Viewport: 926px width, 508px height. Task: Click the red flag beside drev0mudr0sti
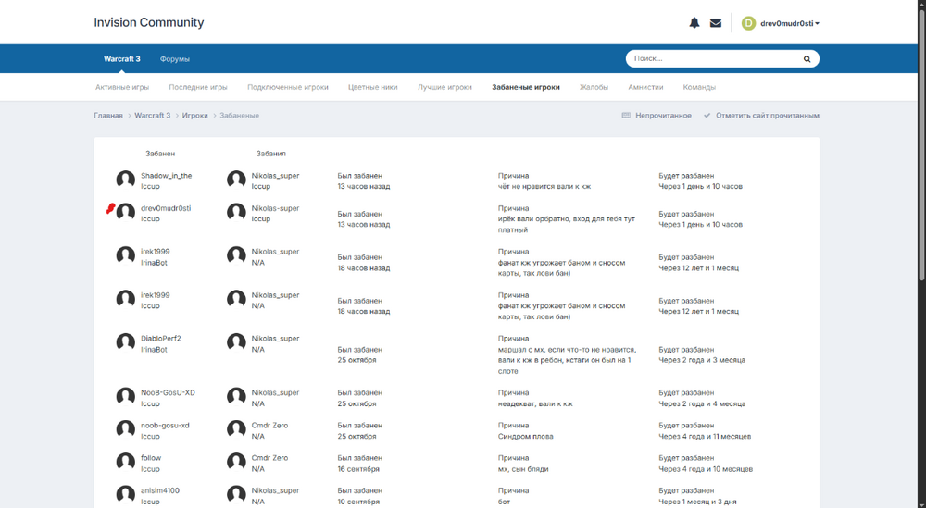click(110, 209)
